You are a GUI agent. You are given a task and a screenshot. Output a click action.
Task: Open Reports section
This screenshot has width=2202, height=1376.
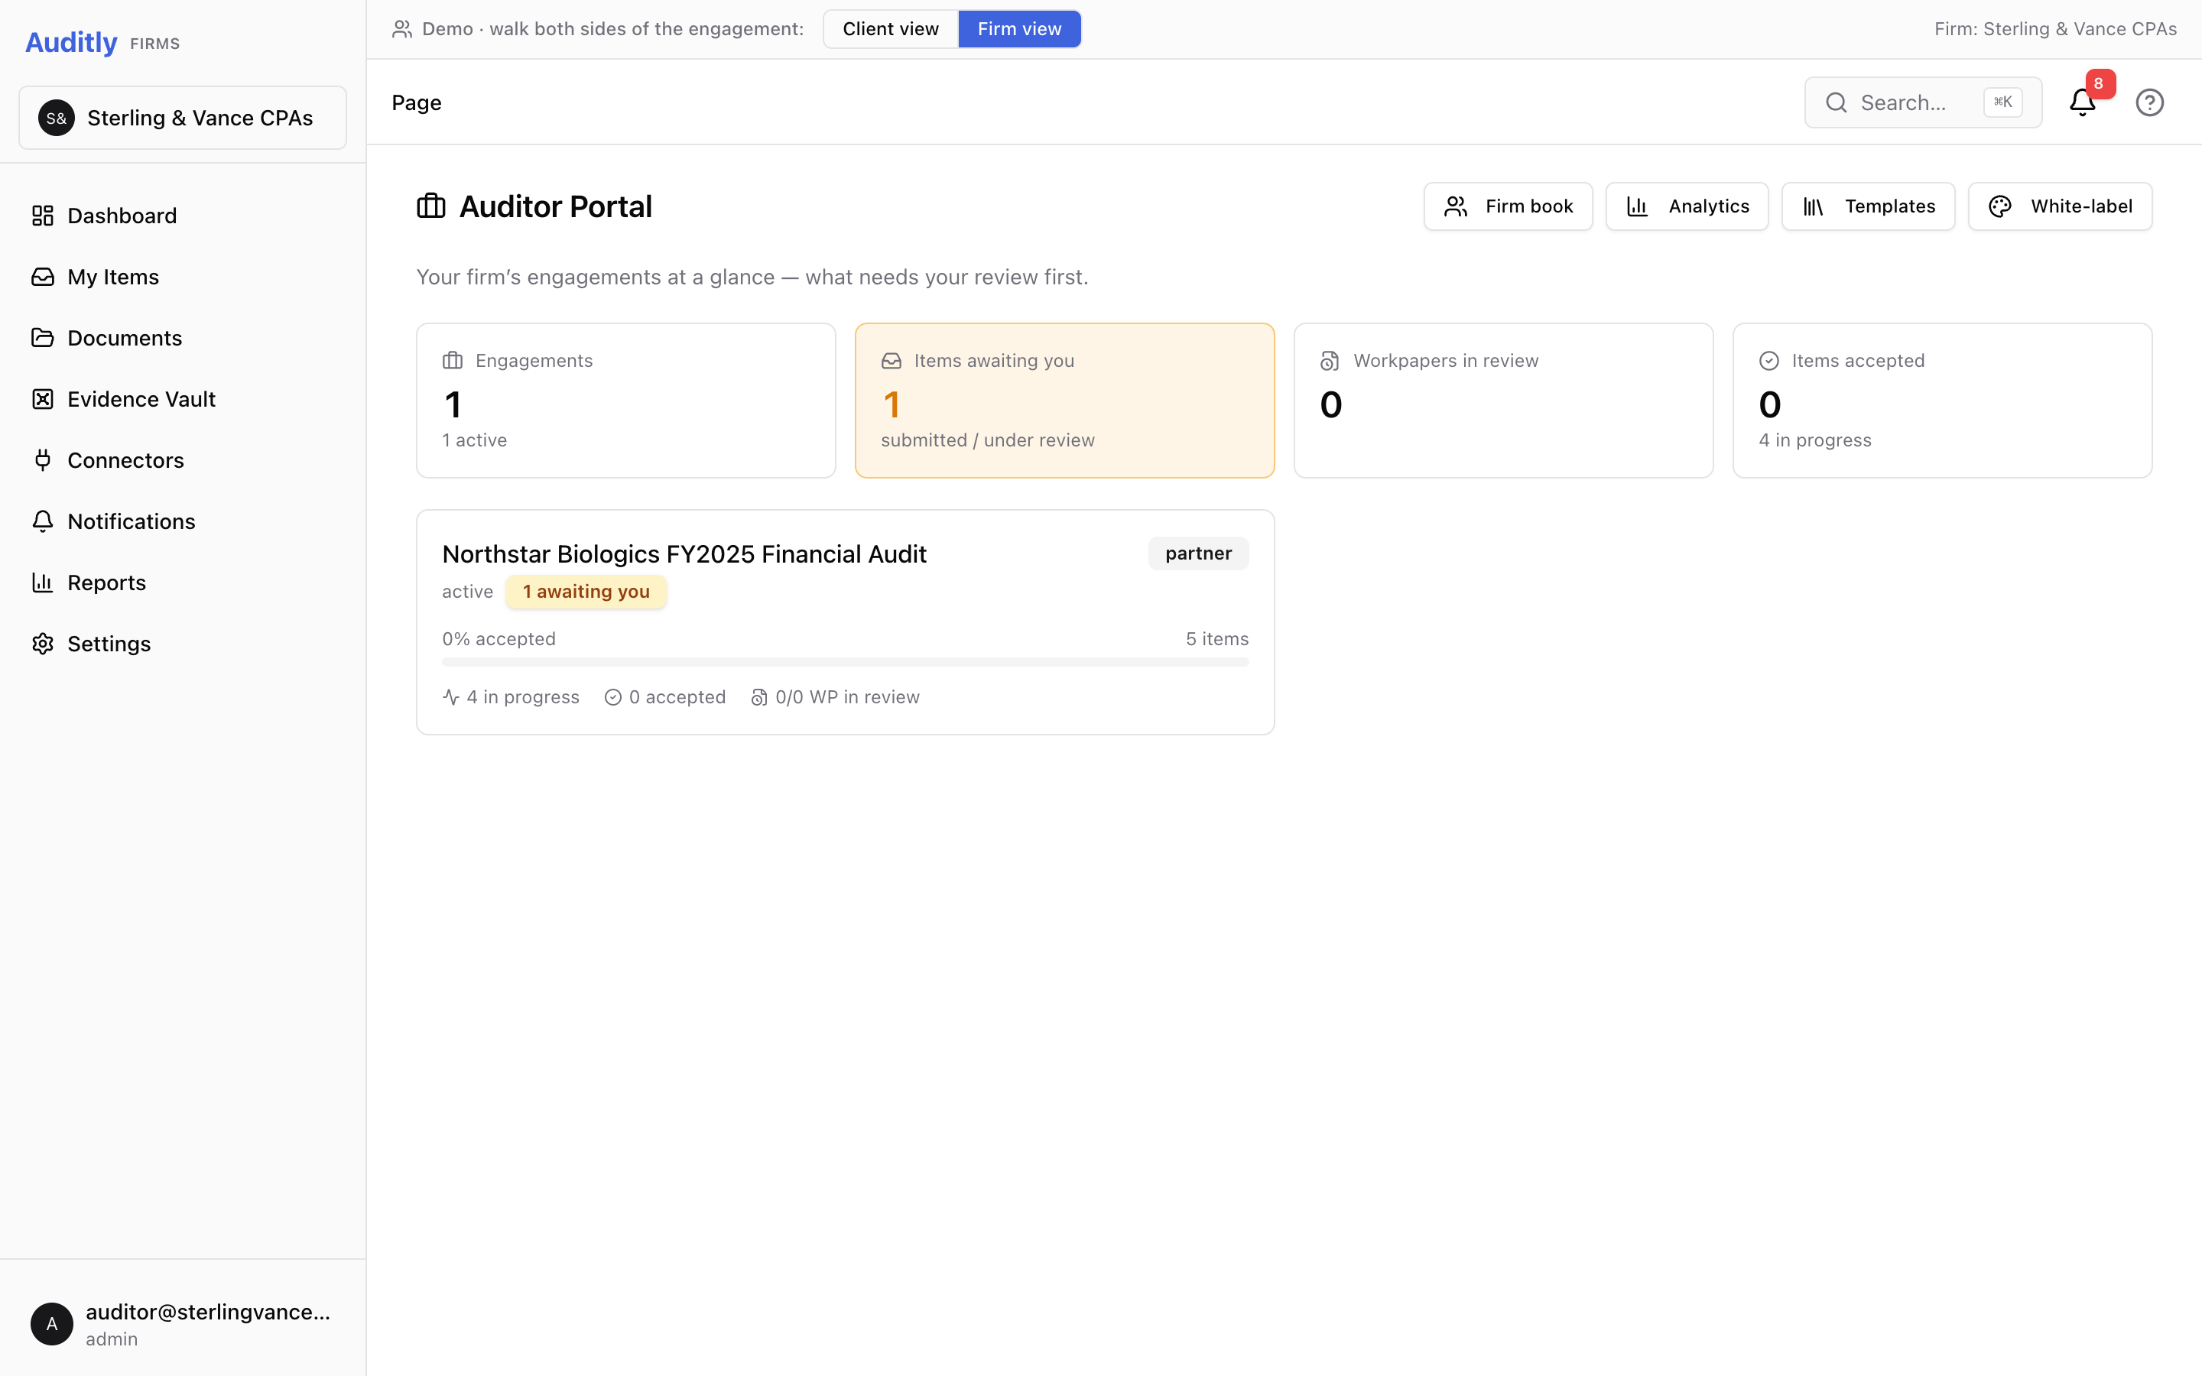[x=183, y=582]
